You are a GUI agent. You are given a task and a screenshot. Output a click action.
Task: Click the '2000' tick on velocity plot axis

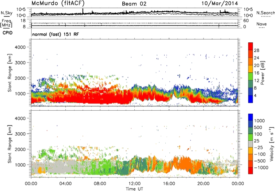20,149
